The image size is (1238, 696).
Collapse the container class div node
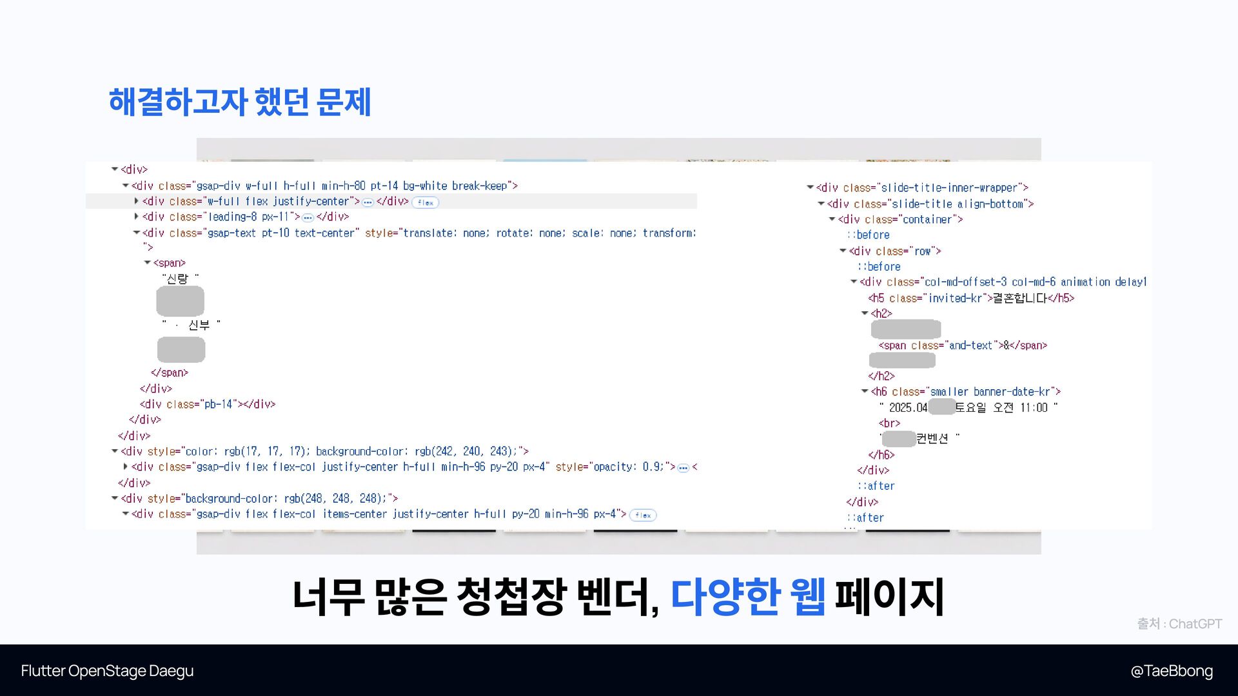tap(832, 219)
